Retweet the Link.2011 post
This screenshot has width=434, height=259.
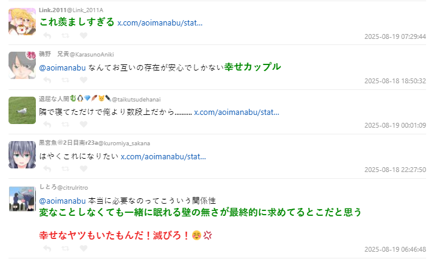(65, 36)
